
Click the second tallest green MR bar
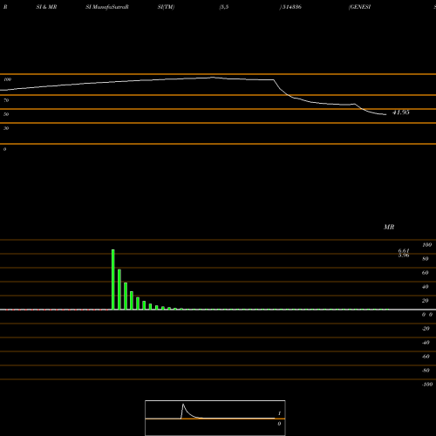[x=119, y=290]
